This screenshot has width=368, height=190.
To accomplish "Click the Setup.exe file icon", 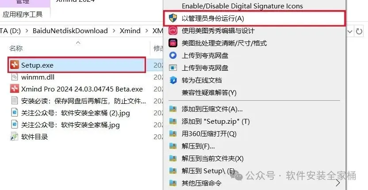I will coord(15,65).
